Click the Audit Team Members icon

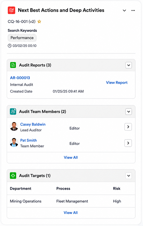13,112
